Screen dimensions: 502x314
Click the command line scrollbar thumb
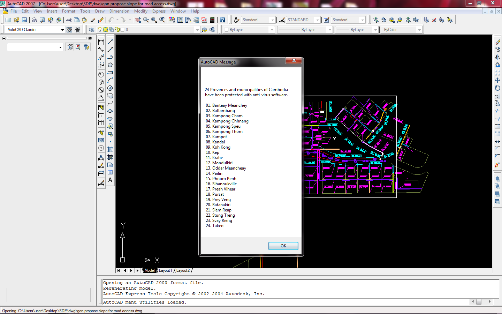[x=479, y=302]
